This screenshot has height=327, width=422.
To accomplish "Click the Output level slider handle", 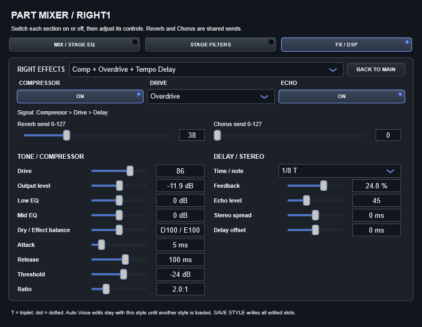I will pyautogui.click(x=120, y=186).
